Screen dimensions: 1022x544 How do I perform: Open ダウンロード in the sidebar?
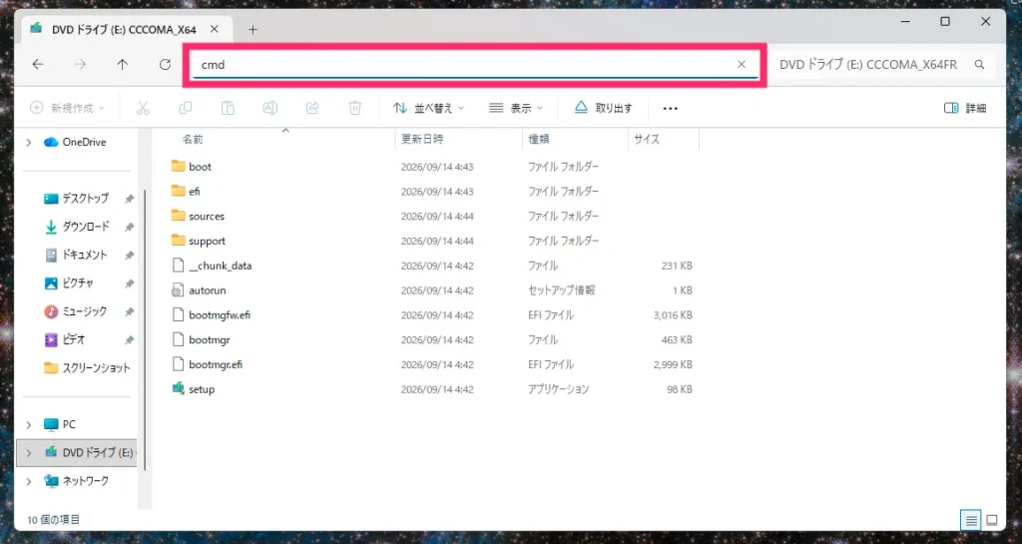85,227
